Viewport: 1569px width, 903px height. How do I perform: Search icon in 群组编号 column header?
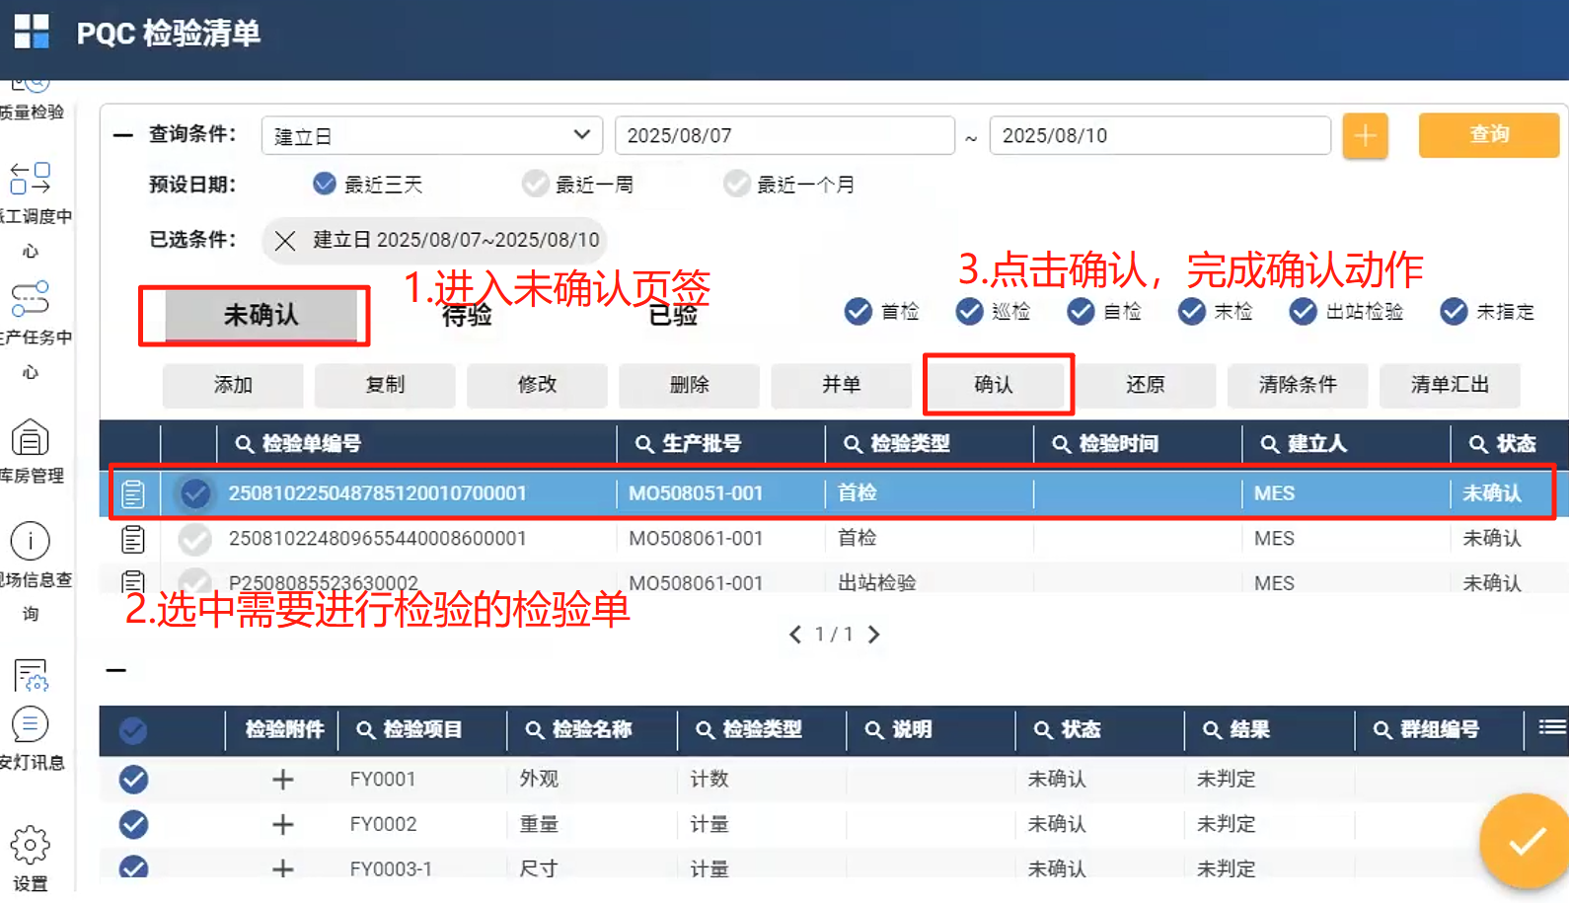pyautogui.click(x=1382, y=730)
